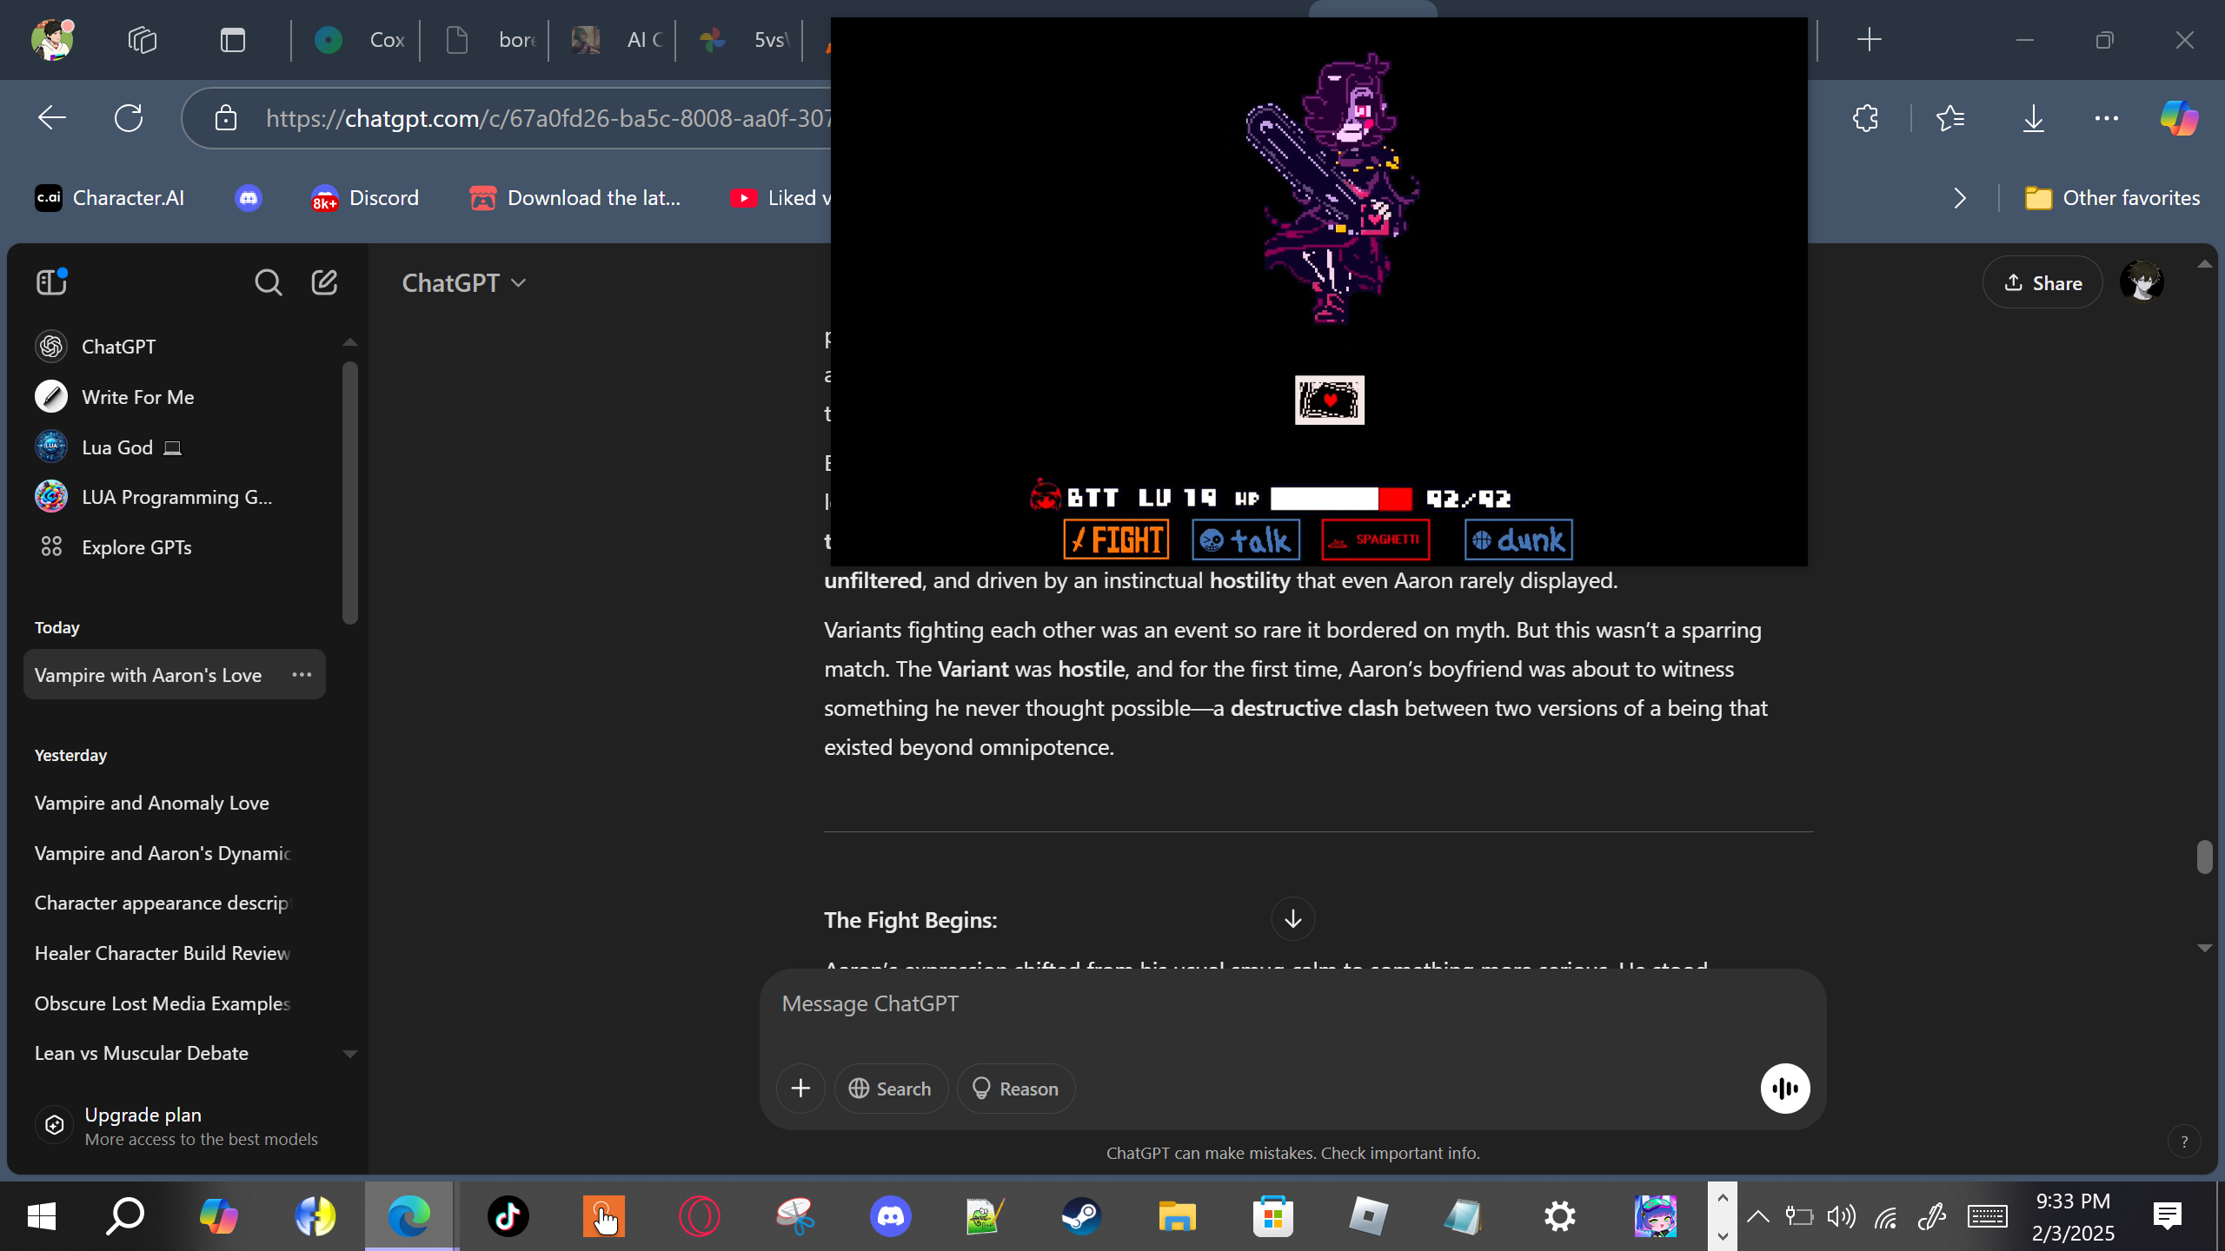The width and height of the screenshot is (2225, 1251).
Task: Select the FIGHT button in the game overlay
Action: 1116,540
